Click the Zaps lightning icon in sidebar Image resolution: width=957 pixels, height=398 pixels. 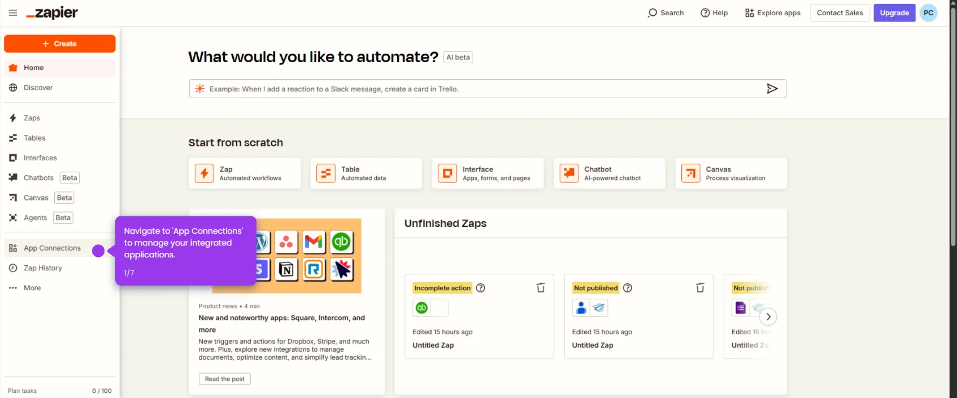pyautogui.click(x=13, y=118)
